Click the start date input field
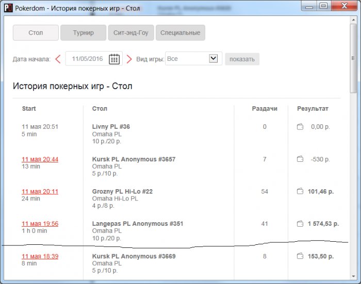This screenshot has height=284, width=361. 87,59
